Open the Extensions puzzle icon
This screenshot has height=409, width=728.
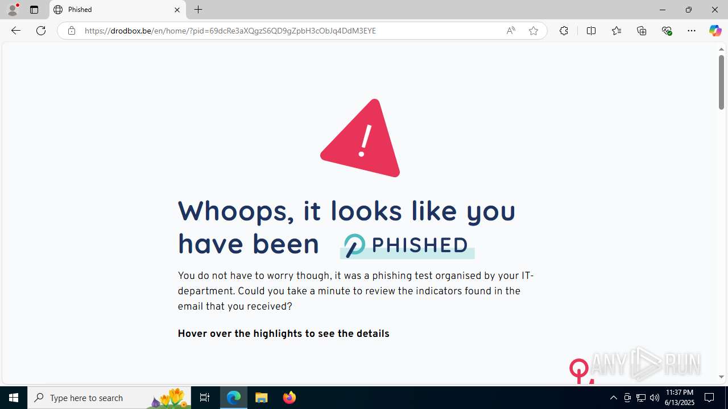tap(564, 31)
